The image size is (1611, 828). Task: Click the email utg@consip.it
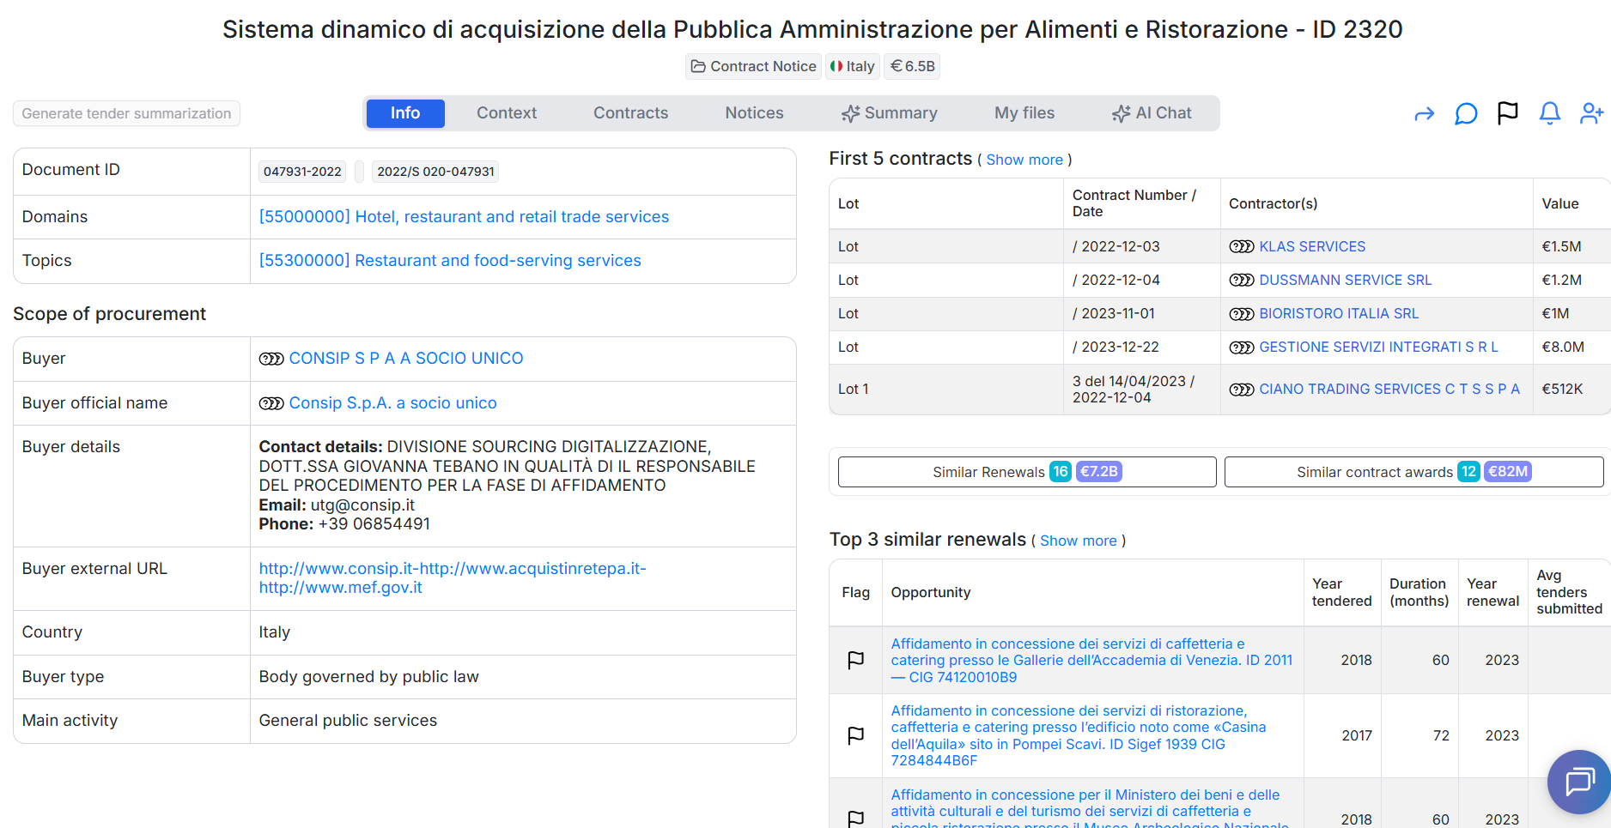362,505
